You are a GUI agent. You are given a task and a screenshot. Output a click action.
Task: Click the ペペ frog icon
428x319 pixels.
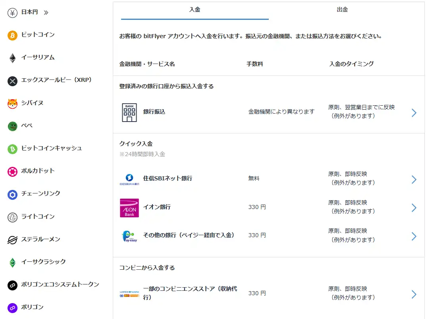pyautogui.click(x=12, y=126)
